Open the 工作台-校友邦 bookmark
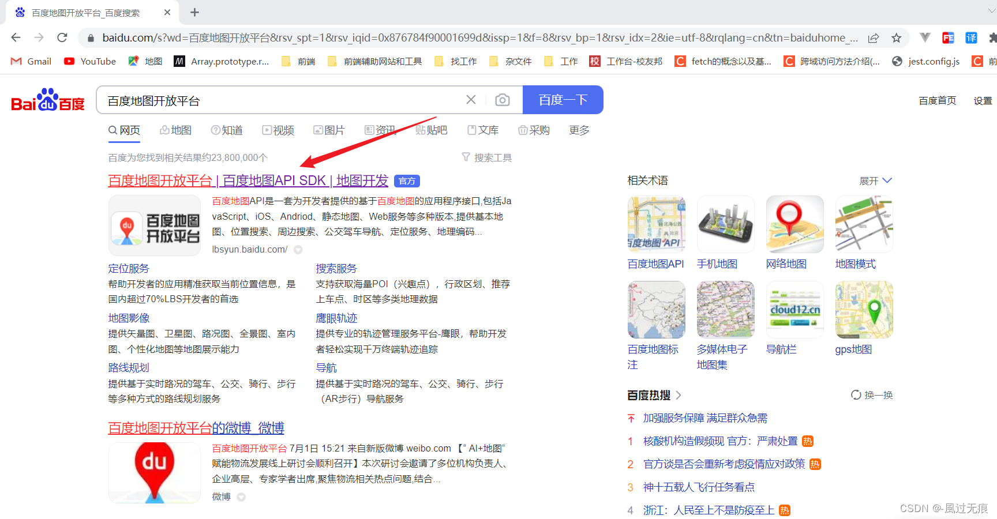This screenshot has width=997, height=519. point(626,61)
